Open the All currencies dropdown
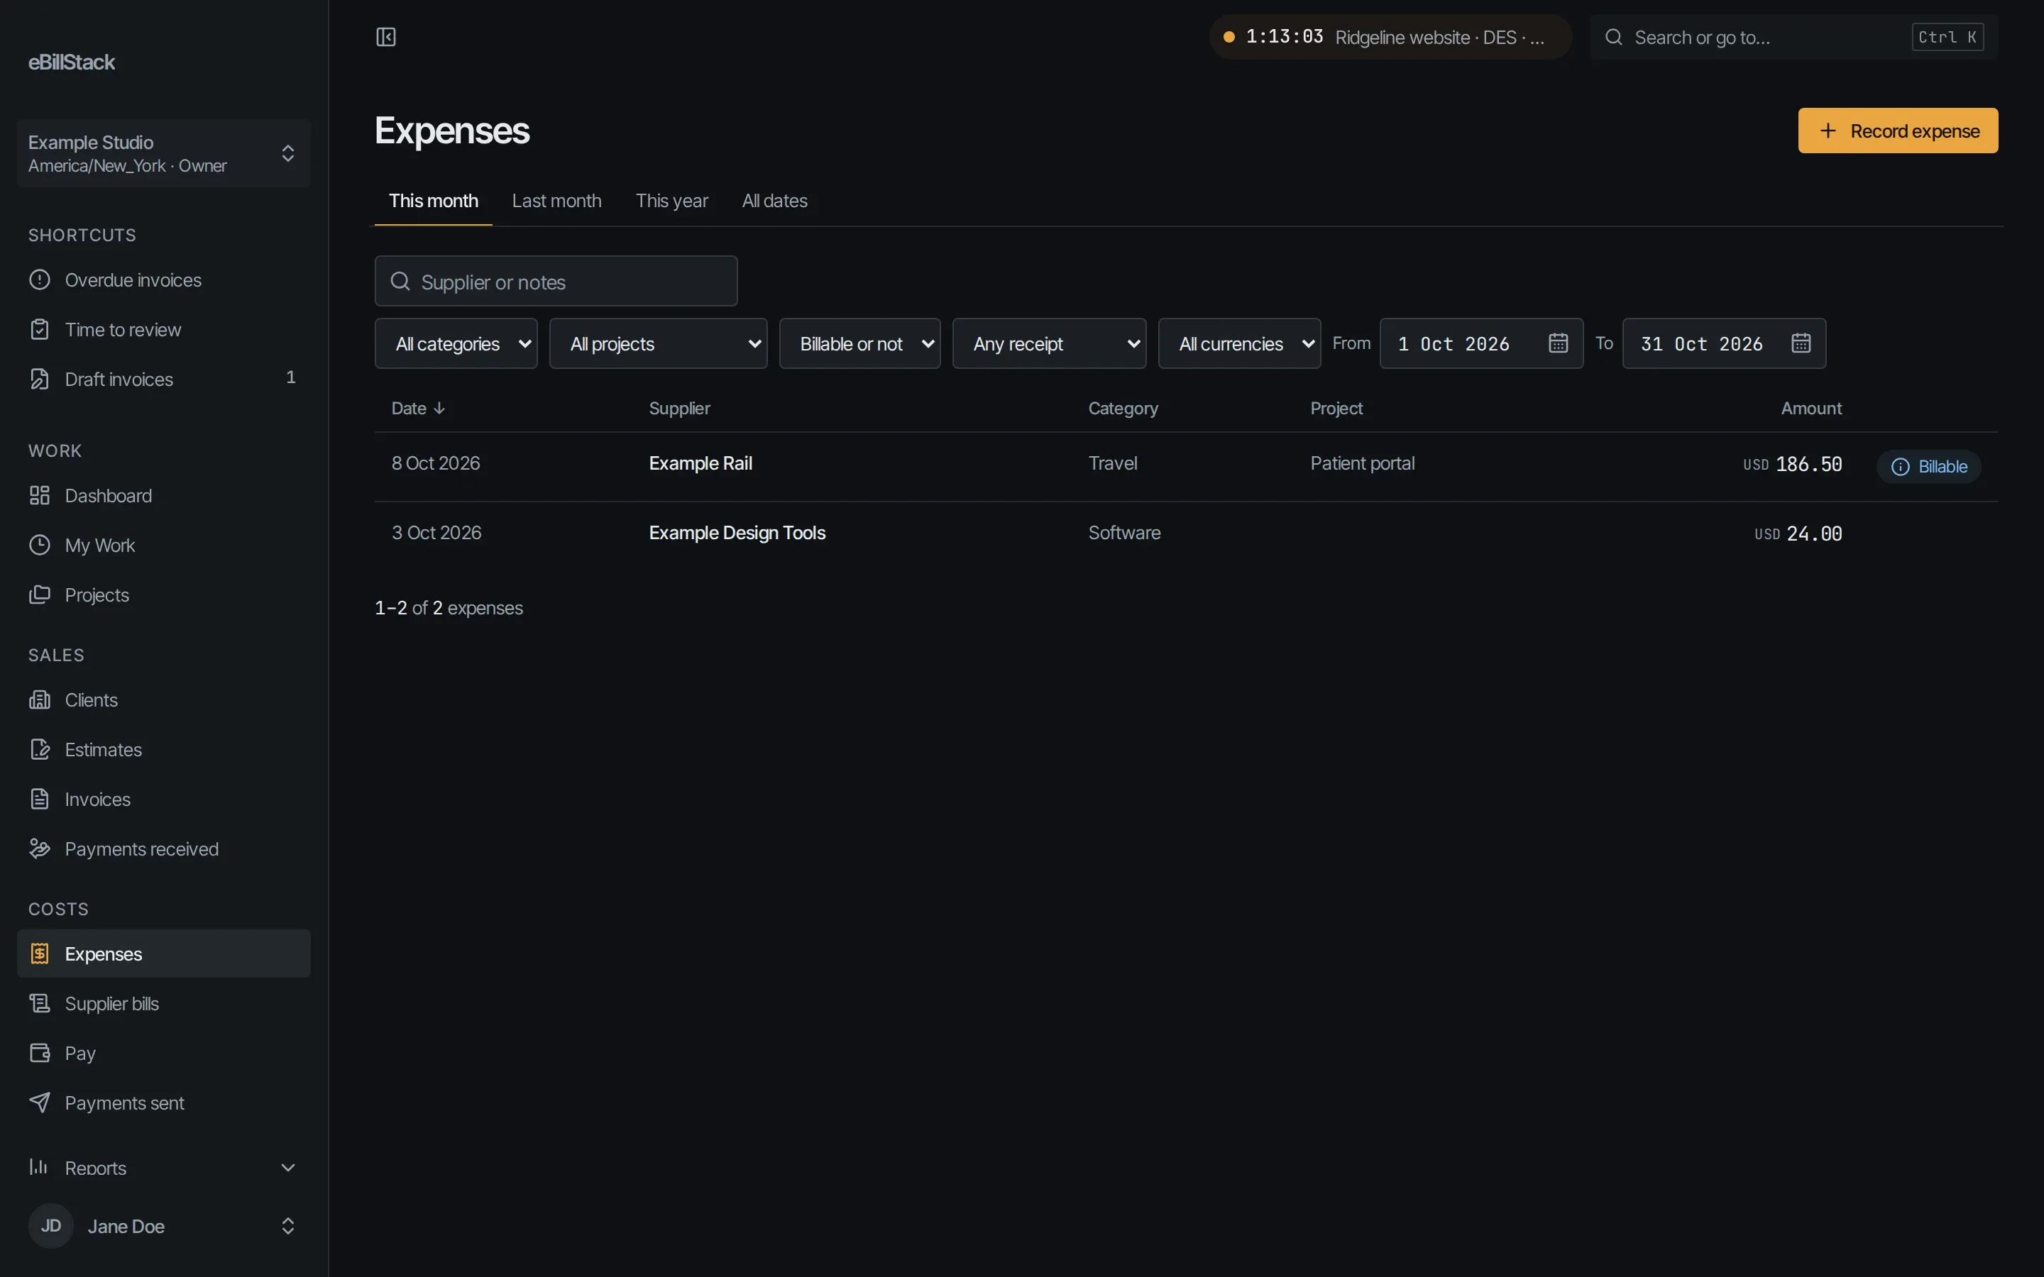Screen dimensions: 2044x1277 [1239, 344]
